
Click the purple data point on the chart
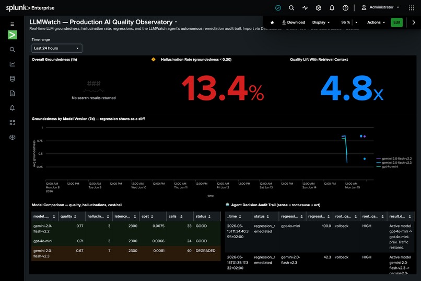tap(365, 137)
